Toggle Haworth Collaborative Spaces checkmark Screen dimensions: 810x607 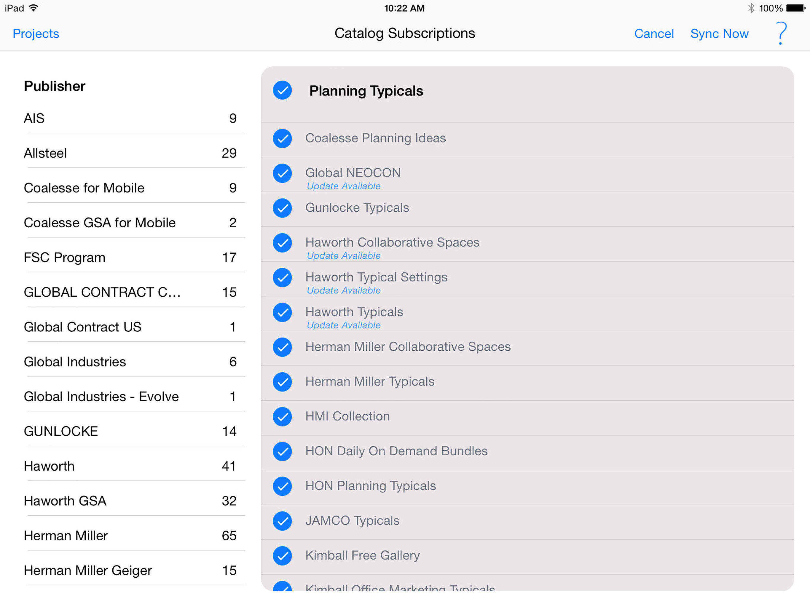[282, 243]
